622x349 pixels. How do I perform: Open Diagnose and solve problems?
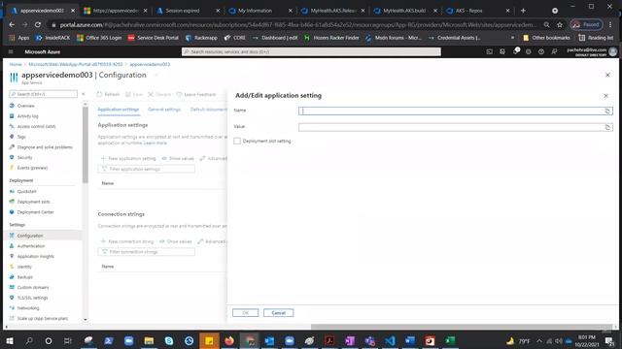[x=45, y=147]
